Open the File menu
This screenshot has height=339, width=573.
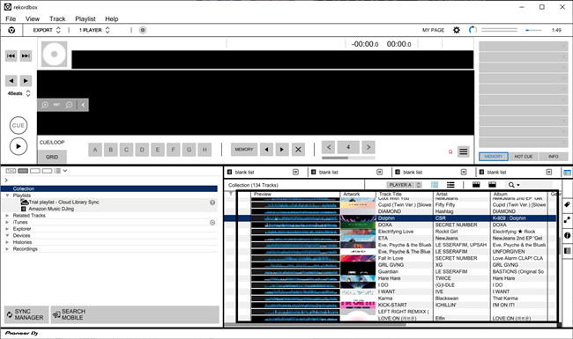point(11,18)
